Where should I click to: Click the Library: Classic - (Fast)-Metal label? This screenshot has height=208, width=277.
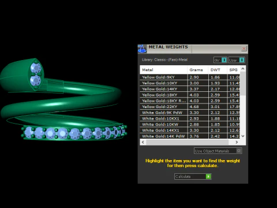coord(164,60)
